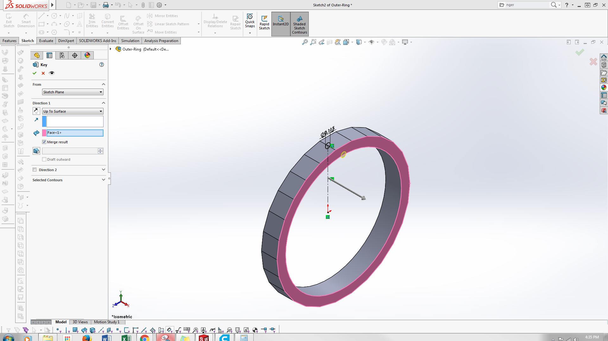Enable the Direction 2 checkbox
This screenshot has height=341, width=608.
click(35, 170)
